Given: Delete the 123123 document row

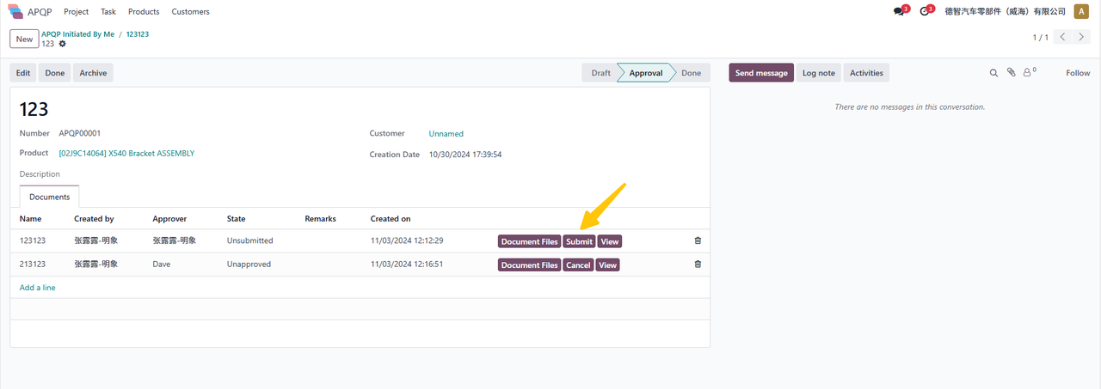Looking at the screenshot, I should (698, 241).
